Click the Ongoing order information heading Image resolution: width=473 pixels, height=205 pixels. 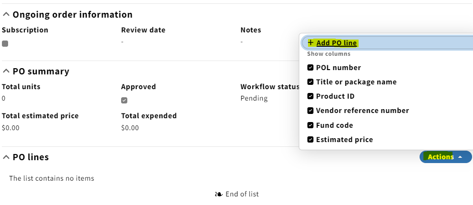72,14
